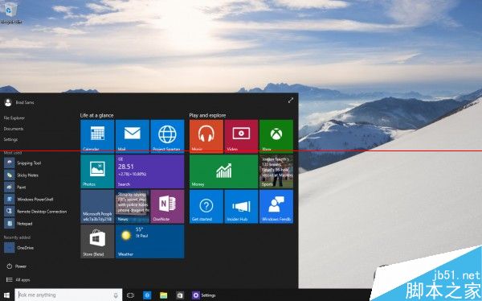Open Store from the taskbar
The height and width of the screenshot is (301, 482).
pos(180,295)
